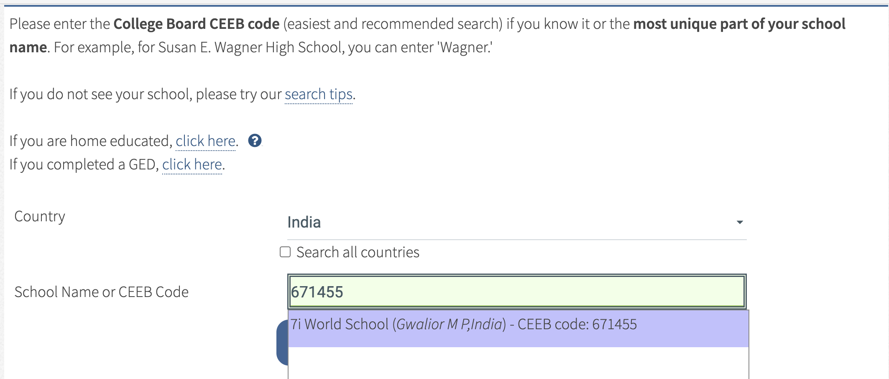Follow the GED "click here" link
Image resolution: width=889 pixels, height=379 pixels.
coord(192,165)
